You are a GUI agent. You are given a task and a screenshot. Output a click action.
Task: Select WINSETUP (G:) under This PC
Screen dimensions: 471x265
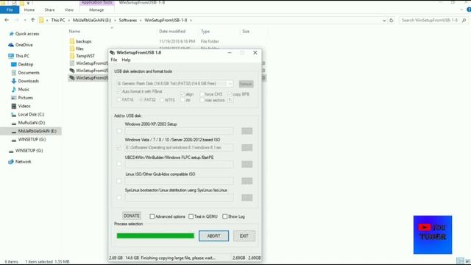32,139
